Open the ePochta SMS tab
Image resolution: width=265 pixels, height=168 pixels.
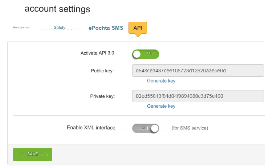pos(106,28)
